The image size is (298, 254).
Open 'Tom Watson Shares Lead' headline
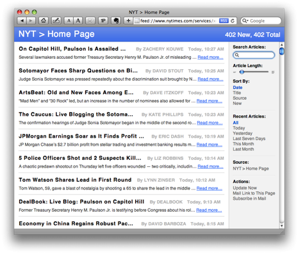(75, 180)
